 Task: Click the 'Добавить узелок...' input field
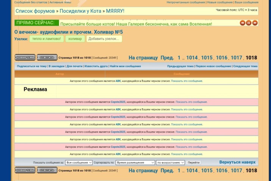pos(104,39)
